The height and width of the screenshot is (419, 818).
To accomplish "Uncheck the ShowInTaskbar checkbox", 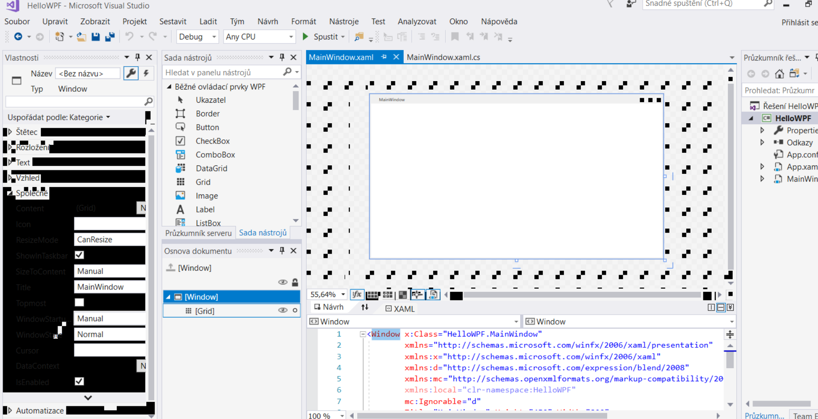I will point(80,255).
